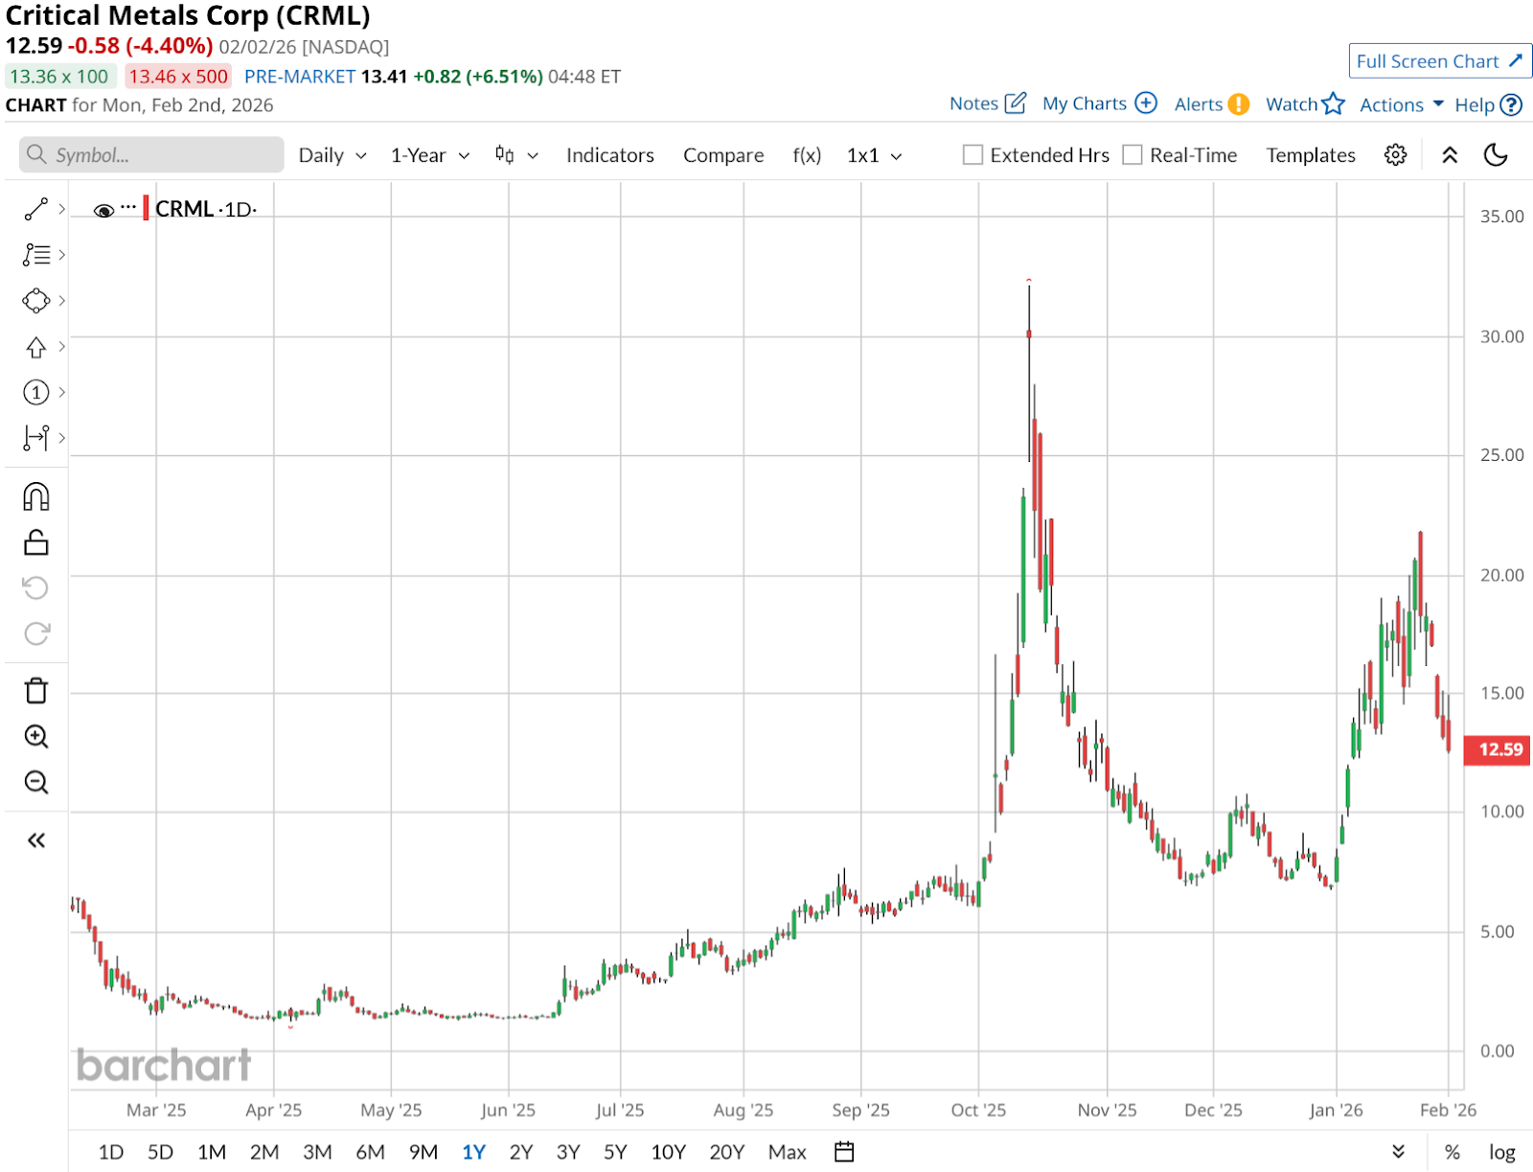The width and height of the screenshot is (1533, 1172).
Task: Open the custom date range calendar
Action: pos(844,1152)
